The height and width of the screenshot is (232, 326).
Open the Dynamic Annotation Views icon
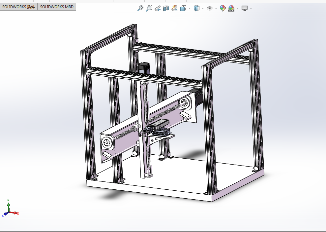[174, 8]
